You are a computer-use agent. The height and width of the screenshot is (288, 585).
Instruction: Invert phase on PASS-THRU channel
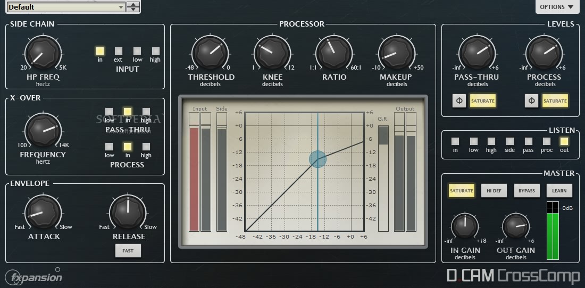(459, 101)
